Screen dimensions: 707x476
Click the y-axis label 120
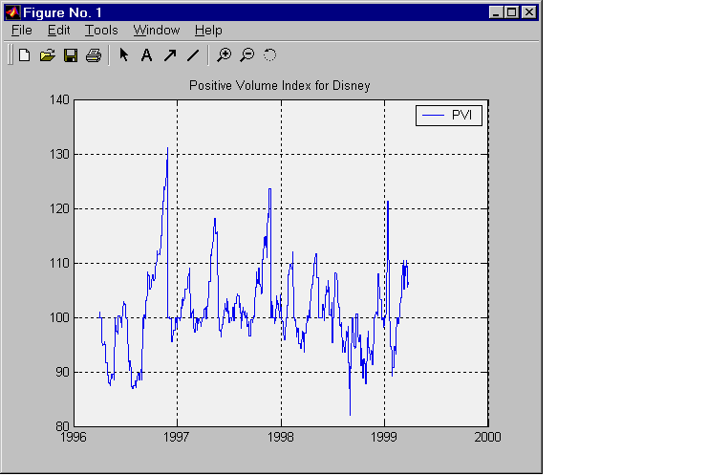click(59, 209)
